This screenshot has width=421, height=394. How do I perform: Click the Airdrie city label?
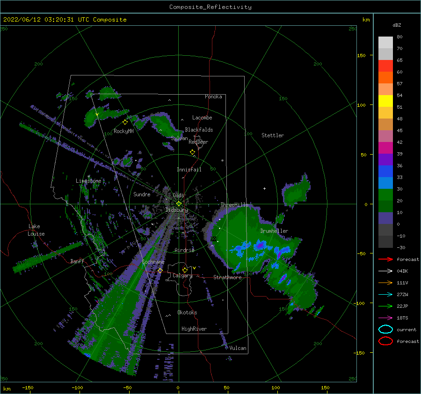[x=184, y=250]
